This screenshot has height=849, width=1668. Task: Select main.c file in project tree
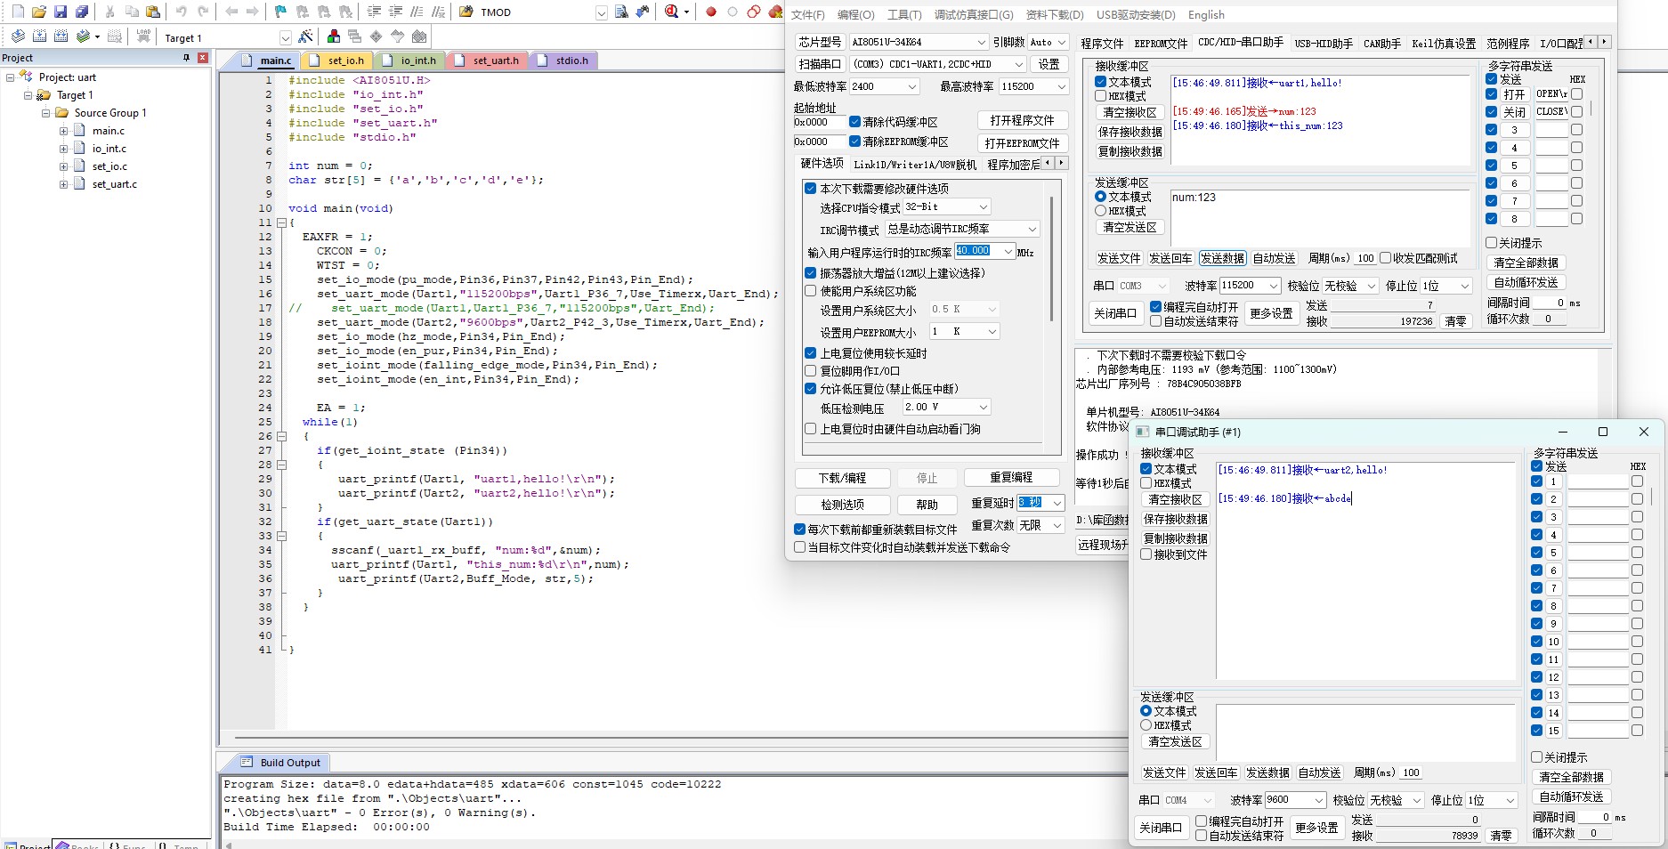109,131
